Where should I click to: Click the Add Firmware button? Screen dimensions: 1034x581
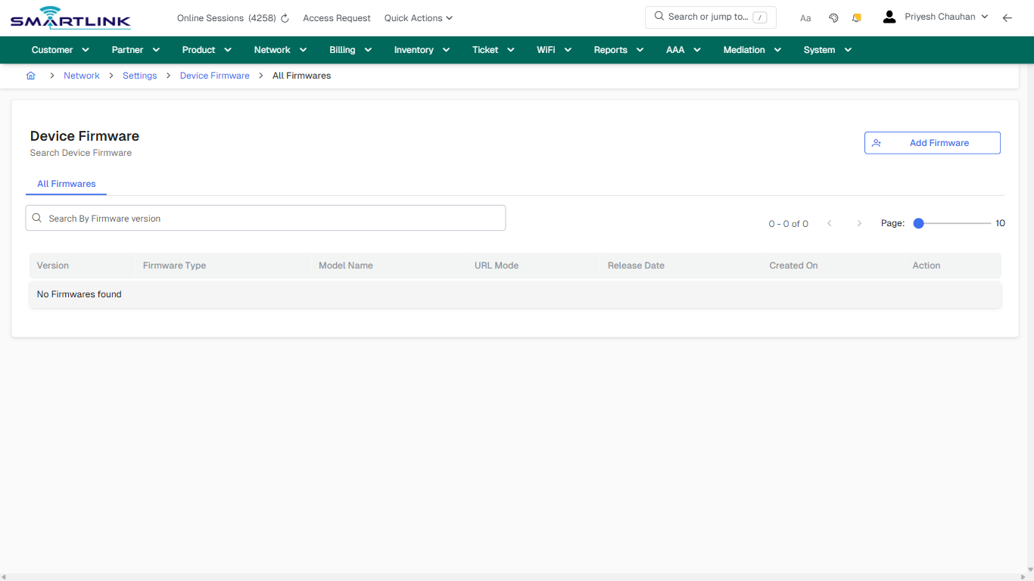click(x=932, y=142)
